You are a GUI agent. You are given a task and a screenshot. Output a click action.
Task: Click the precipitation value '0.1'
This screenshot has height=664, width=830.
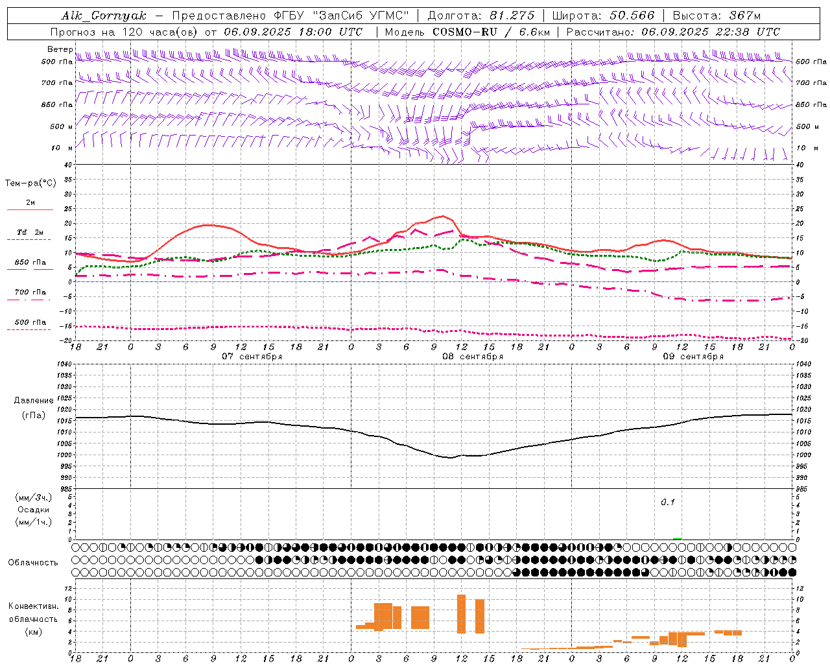pos(668,503)
